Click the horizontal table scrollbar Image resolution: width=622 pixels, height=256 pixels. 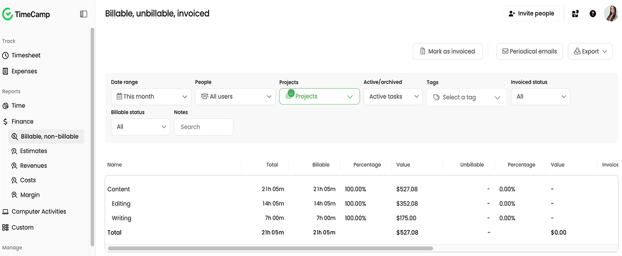point(270,249)
